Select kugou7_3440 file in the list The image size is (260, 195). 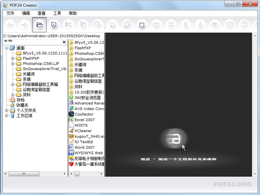coord(89,136)
